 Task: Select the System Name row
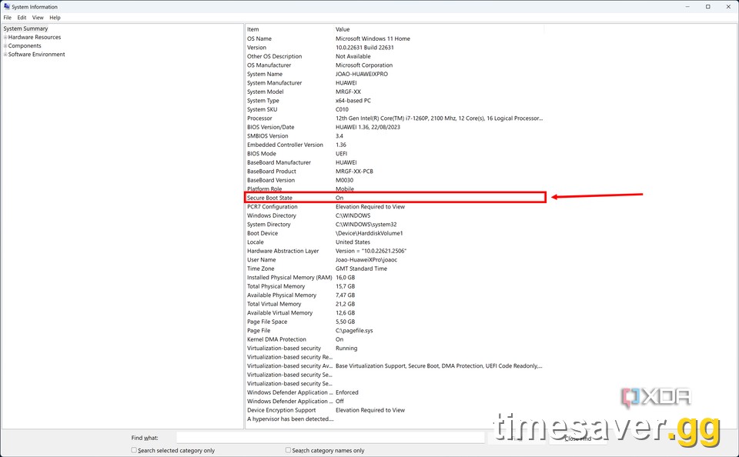pos(394,74)
